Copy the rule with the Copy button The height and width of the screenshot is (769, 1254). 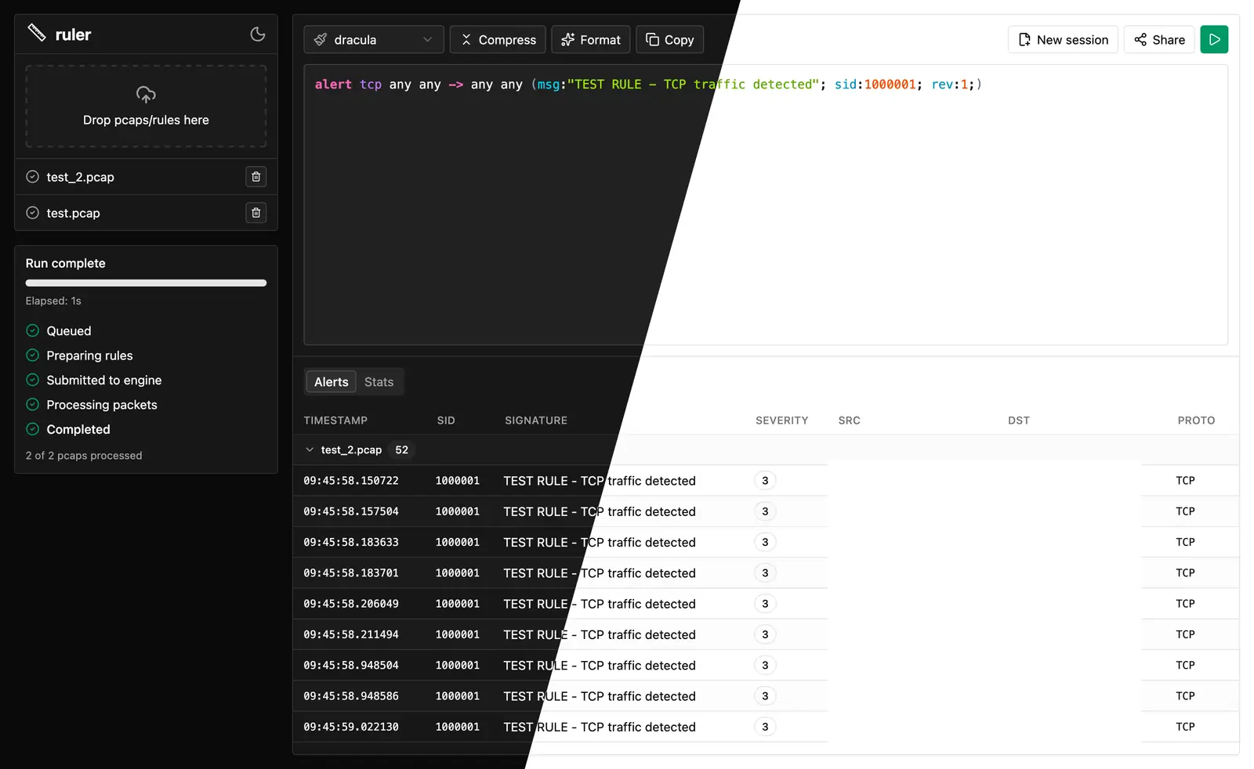(x=670, y=40)
